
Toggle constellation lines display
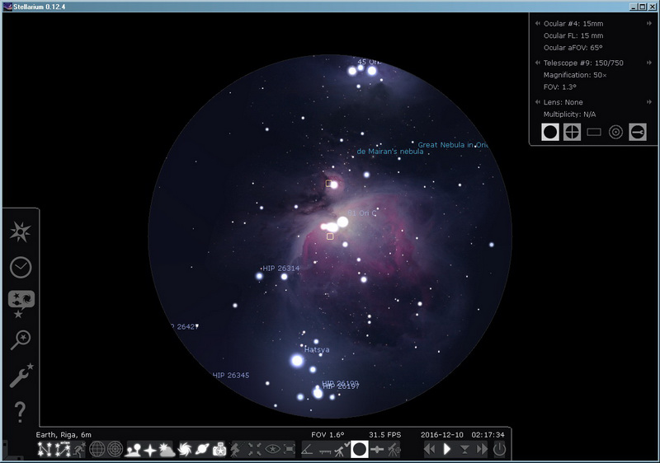pos(45,450)
